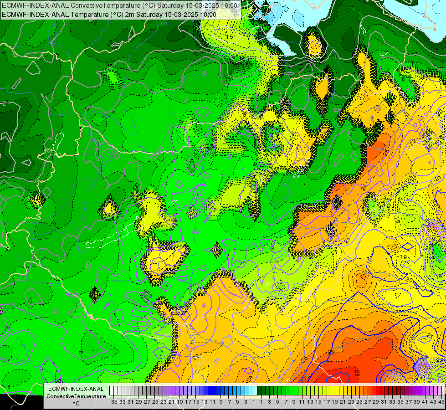Screen dimensions: 446x410
Task: Click the ECMWF-INDEX-ANAL label in the legend
Action: click(x=76, y=389)
